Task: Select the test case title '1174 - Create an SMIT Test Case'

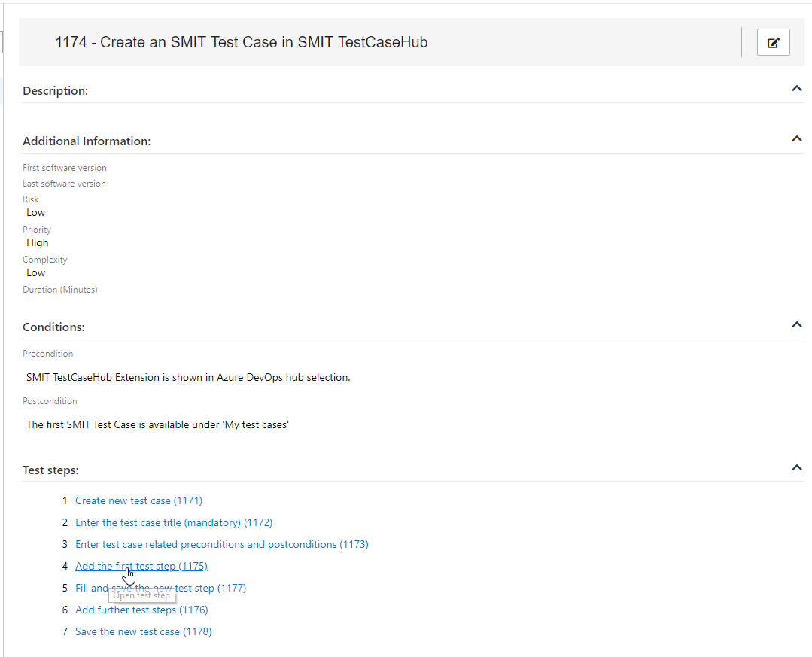Action: (241, 42)
